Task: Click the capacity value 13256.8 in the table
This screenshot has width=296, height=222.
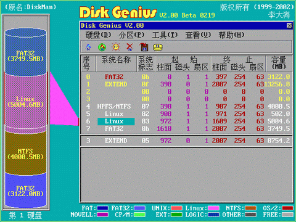Action: tap(277, 84)
